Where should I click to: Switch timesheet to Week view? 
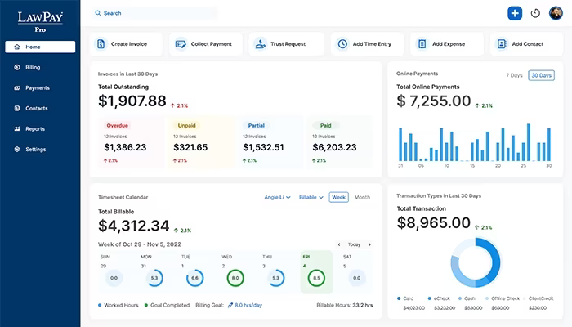tap(338, 197)
